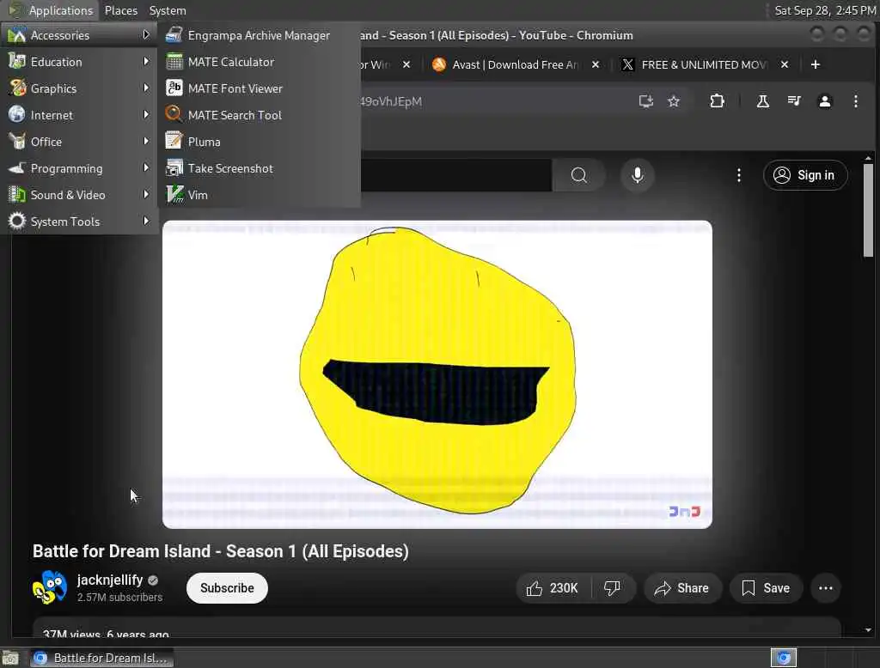Viewport: 880px width, 668px height.
Task: Open the Chromium profile icon
Action: [824, 101]
